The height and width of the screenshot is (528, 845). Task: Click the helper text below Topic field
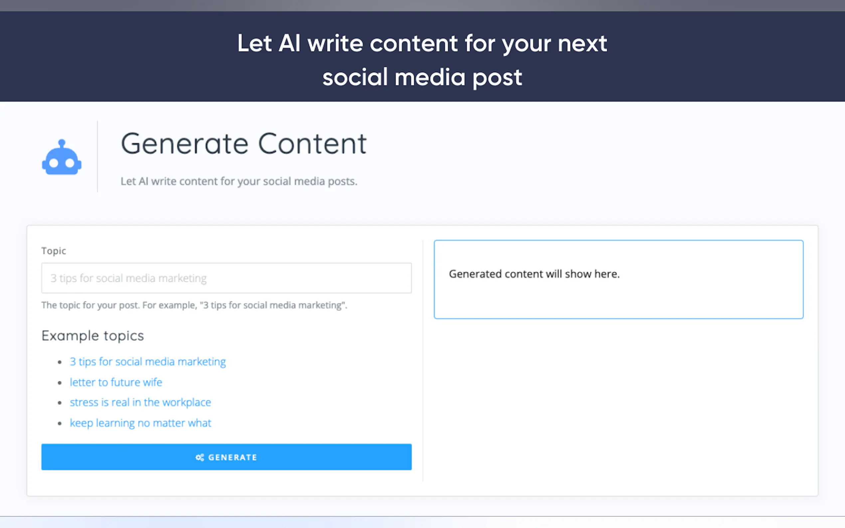tap(194, 305)
